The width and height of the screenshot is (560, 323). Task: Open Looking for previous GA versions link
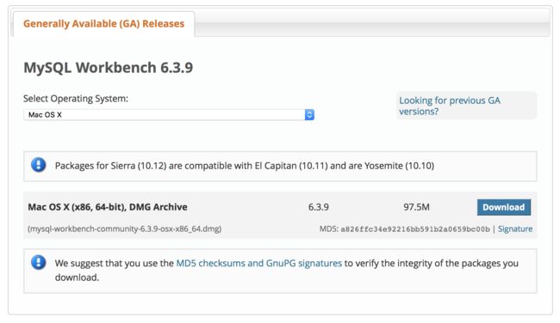point(449,106)
